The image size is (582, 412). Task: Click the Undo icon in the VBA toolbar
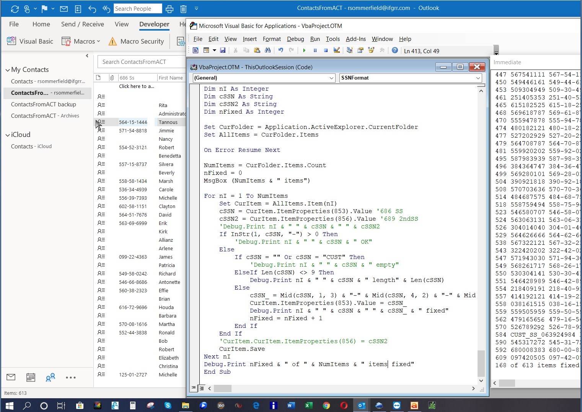point(280,50)
